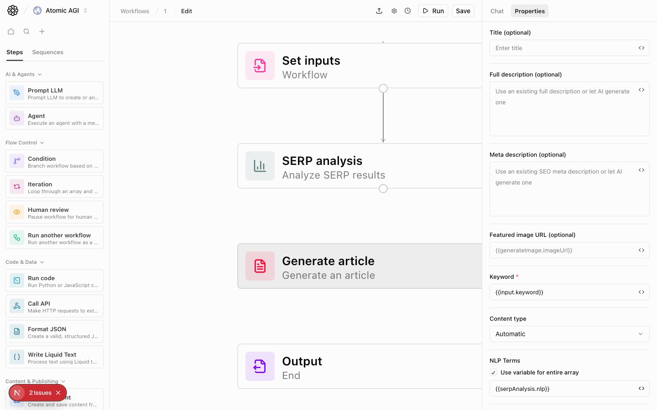This screenshot has height=410, width=657.
Task: Add the Prompt LLM step
Action: click(54, 93)
